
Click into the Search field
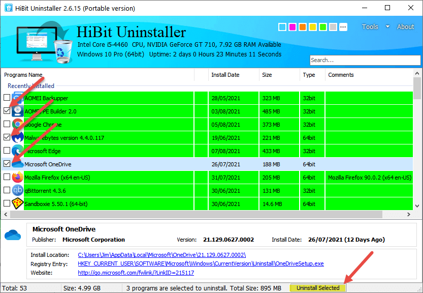[365, 60]
